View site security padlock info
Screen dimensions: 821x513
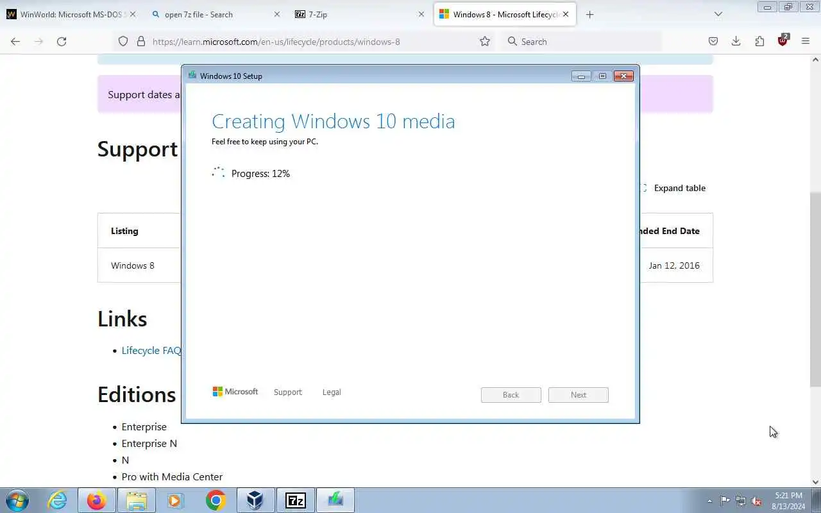coord(141,41)
